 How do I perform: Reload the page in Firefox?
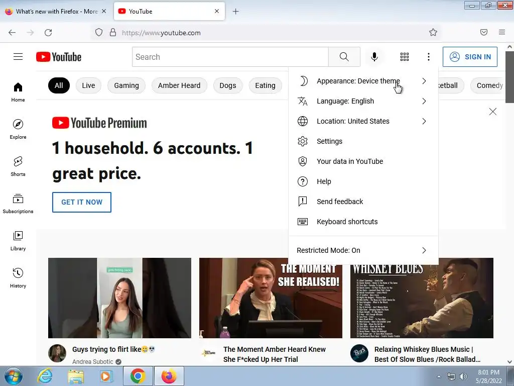coord(48,33)
